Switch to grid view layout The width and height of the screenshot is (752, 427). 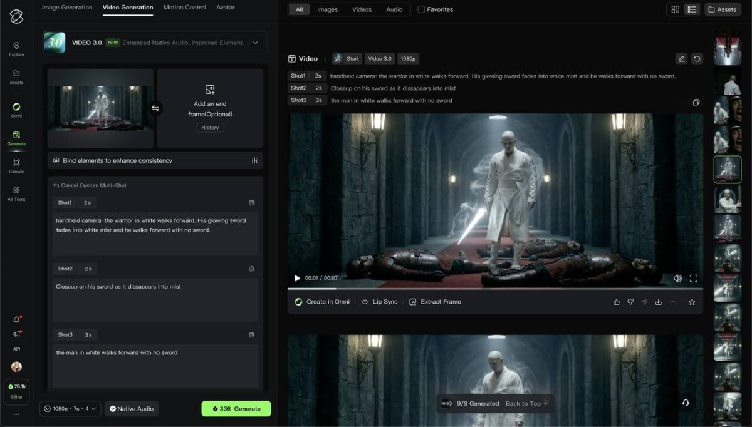coord(675,9)
